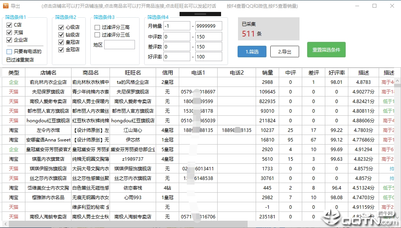Uncheck the 金冠店 checkbox
Screen dimensions: 401x228
pos(61,50)
